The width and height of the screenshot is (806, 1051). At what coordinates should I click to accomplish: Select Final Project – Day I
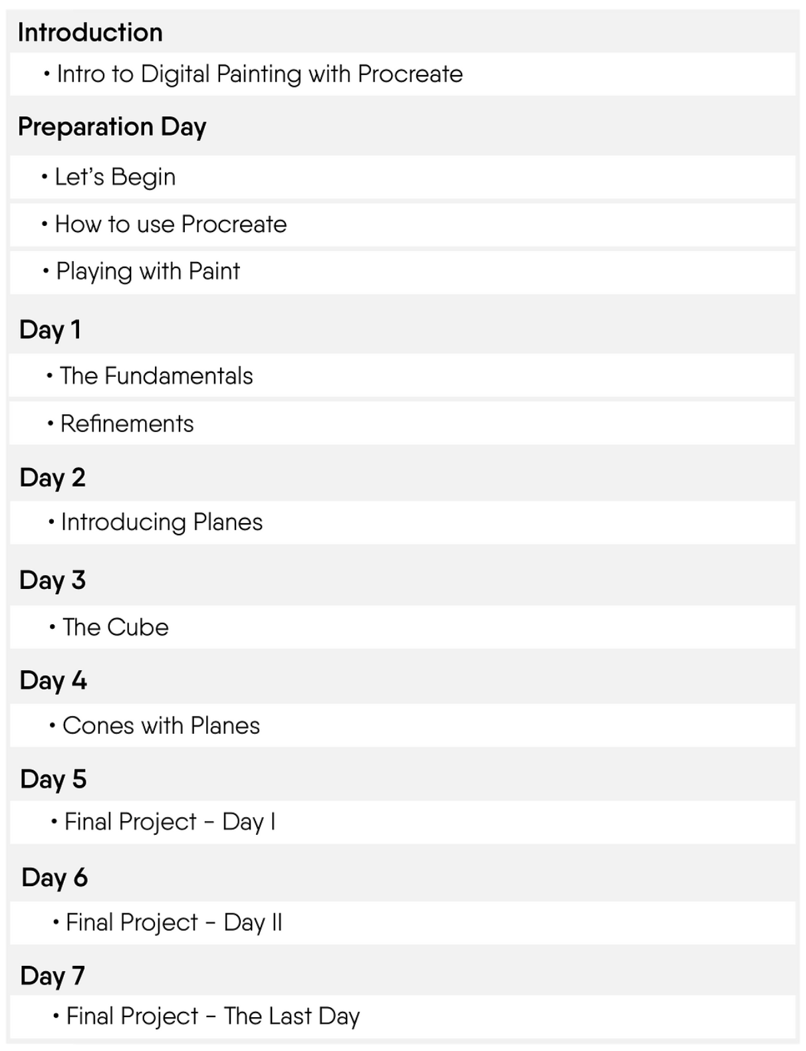coord(170,822)
